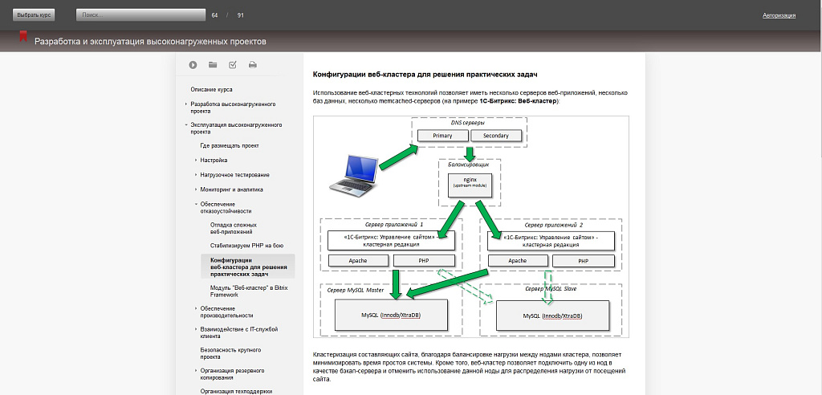Click the play icon in sidebar toolbar
The image size is (822, 395).
[x=193, y=64]
